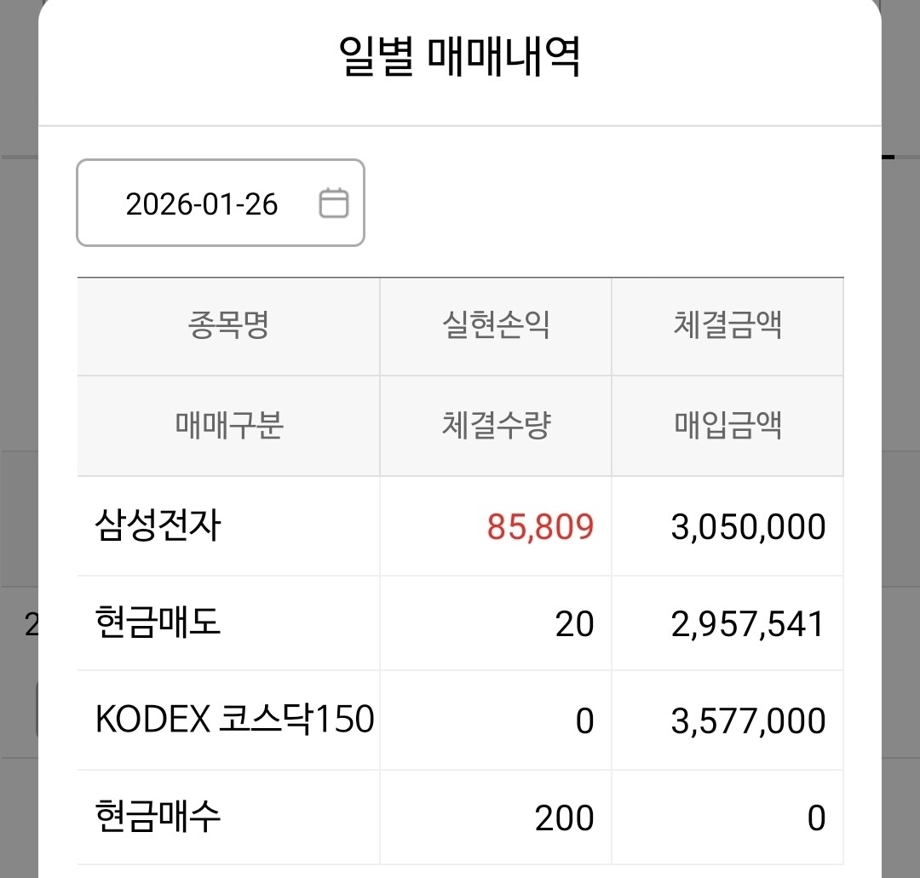The image size is (920, 878).
Task: Tap the 20 quantity cell
Action: pyautogui.click(x=574, y=624)
